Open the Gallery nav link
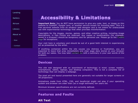138x103 pixels. [x=16, y=18]
